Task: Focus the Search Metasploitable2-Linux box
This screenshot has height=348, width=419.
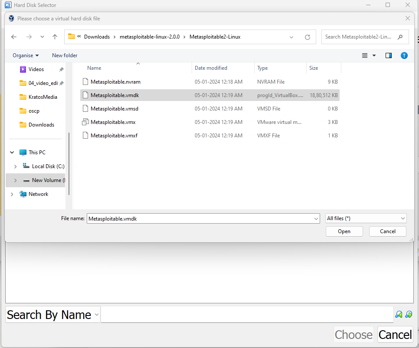Action: click(365, 37)
